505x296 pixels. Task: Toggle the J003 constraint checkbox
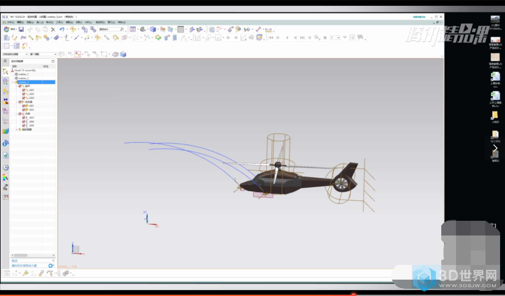coord(24,118)
